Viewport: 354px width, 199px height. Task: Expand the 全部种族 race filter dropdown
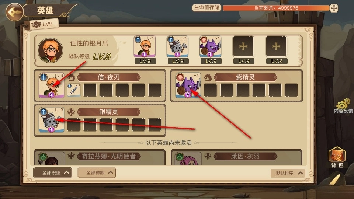pos(97,173)
